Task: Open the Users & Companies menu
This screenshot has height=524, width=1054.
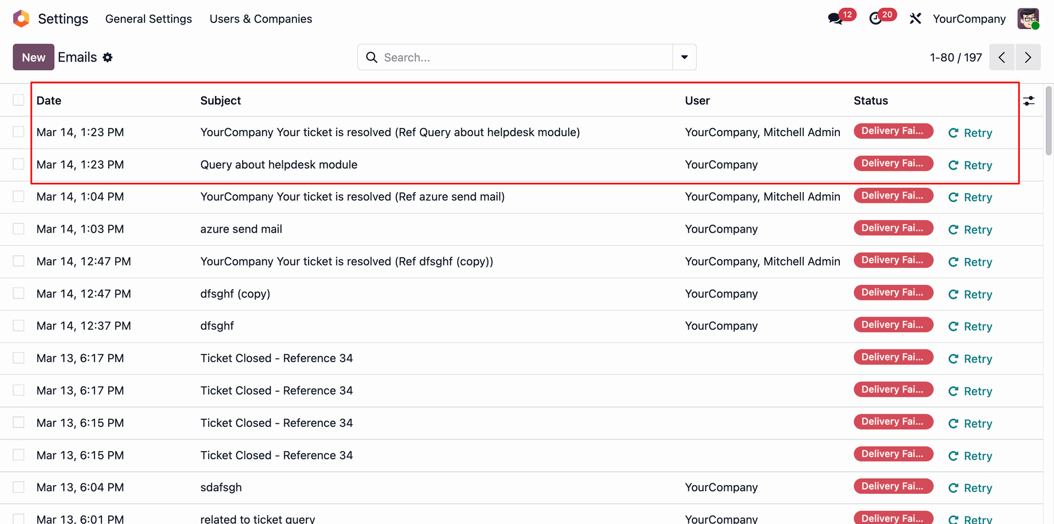Action: (261, 19)
